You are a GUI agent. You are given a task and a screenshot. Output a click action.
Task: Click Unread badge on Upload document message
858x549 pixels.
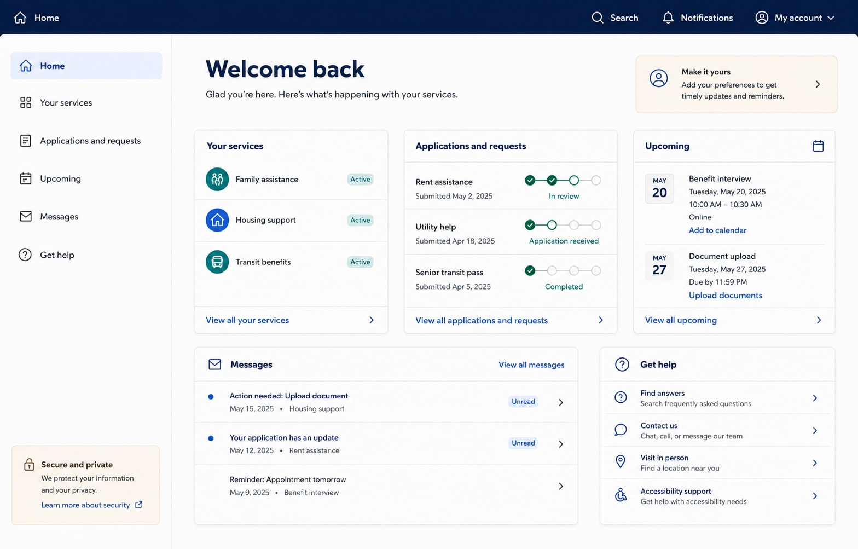(x=523, y=402)
